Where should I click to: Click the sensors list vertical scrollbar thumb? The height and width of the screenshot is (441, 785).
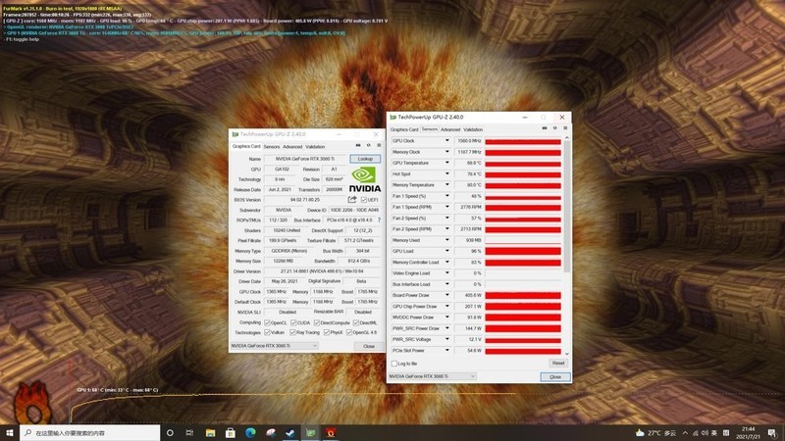567,206
